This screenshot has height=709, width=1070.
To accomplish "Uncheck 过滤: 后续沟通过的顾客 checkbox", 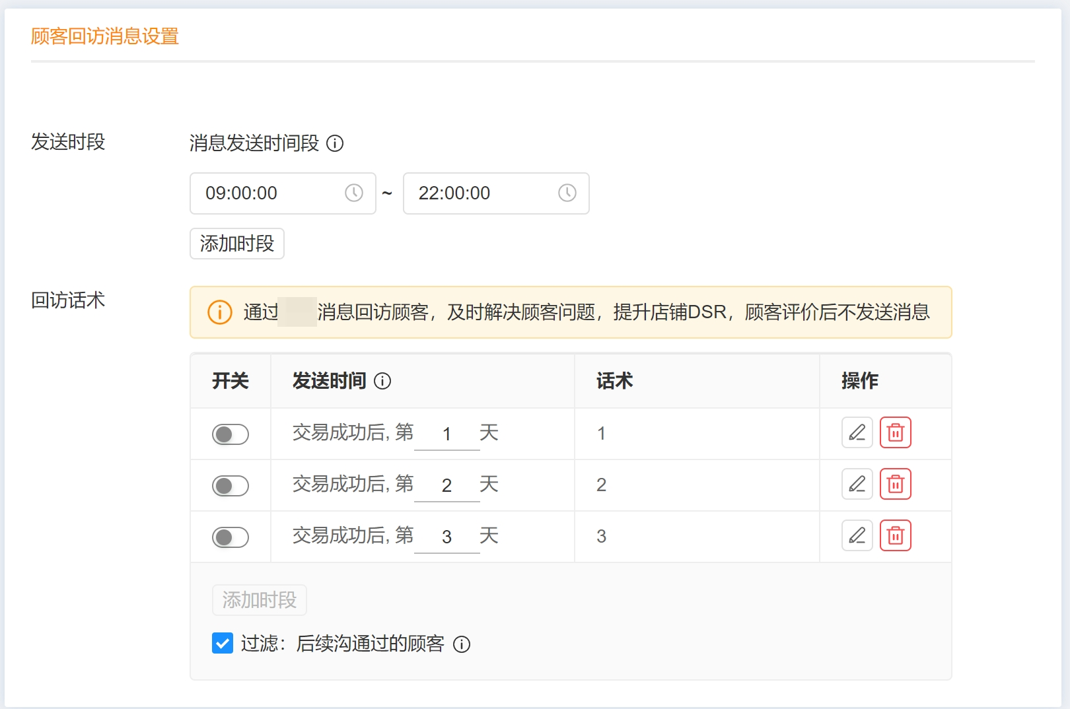I will click(x=223, y=643).
